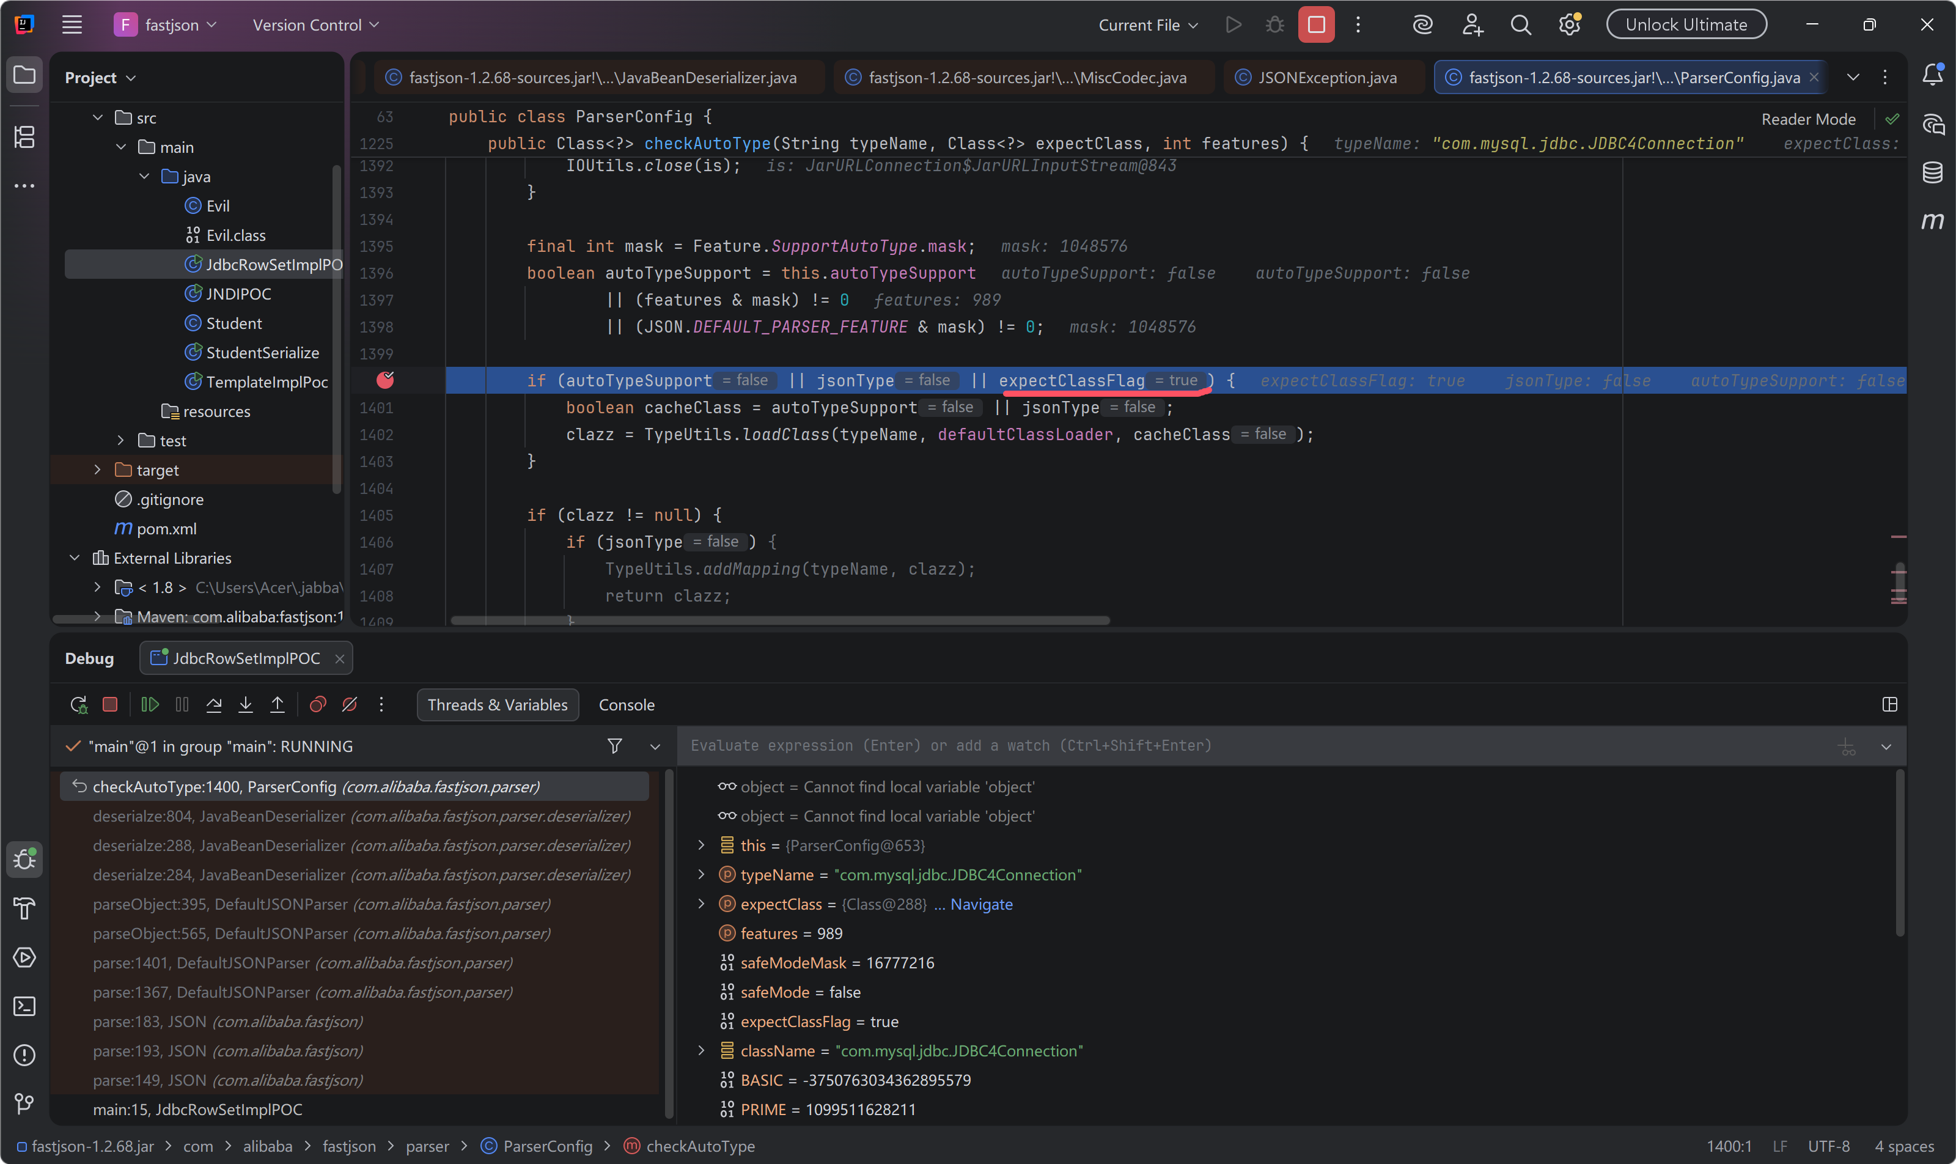Open Code With Me user icon
Image resolution: width=1956 pixels, height=1164 pixels.
[x=1472, y=25]
